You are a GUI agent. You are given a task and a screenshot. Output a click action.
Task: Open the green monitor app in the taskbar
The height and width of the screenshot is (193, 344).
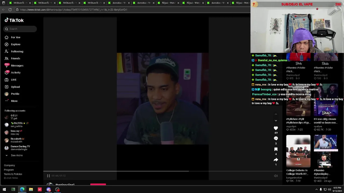[x=13, y=190]
